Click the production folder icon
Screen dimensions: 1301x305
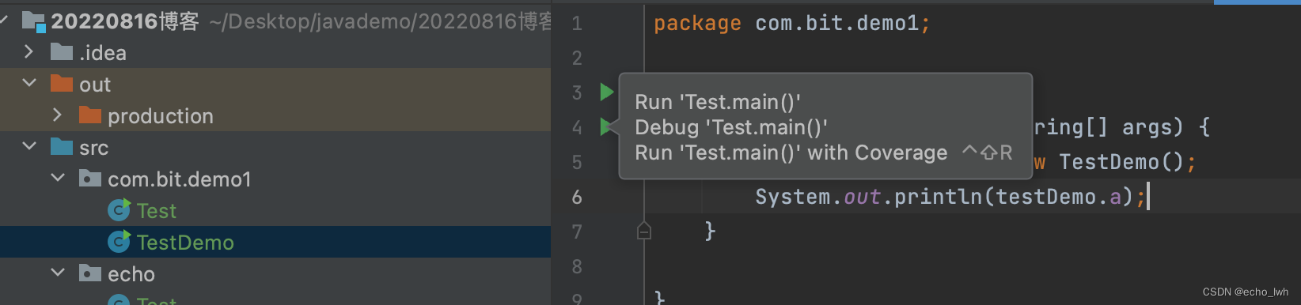click(90, 115)
